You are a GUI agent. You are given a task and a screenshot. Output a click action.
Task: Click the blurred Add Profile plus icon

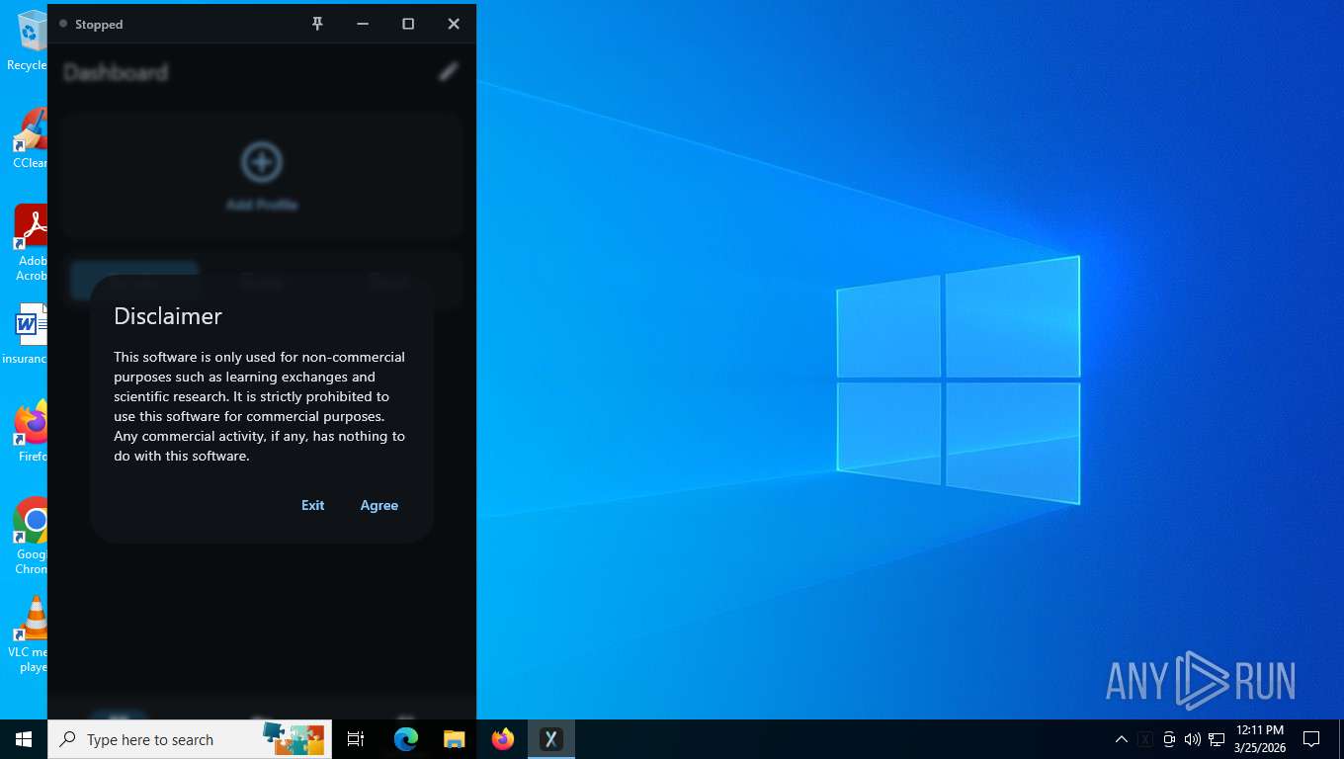[x=262, y=162]
